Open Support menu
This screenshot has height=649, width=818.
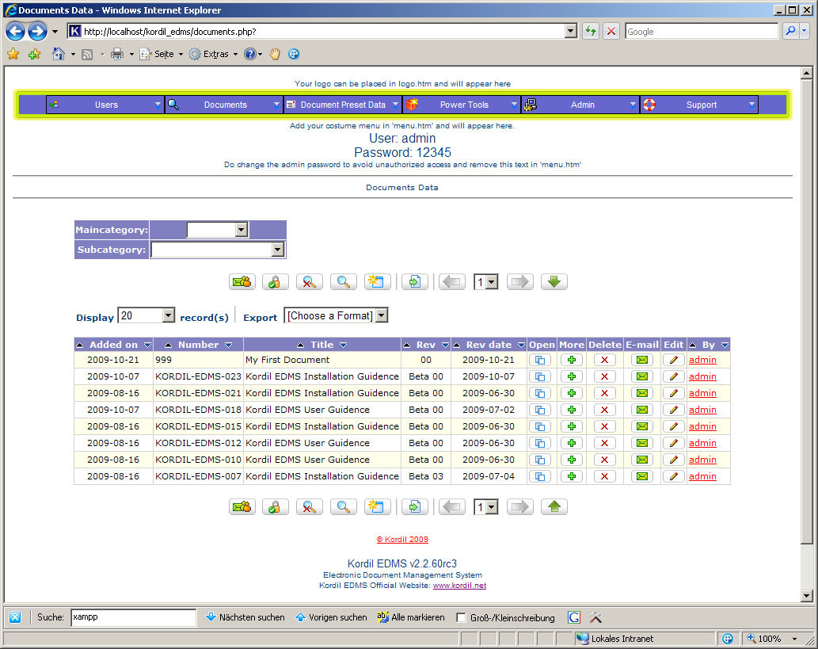click(699, 105)
